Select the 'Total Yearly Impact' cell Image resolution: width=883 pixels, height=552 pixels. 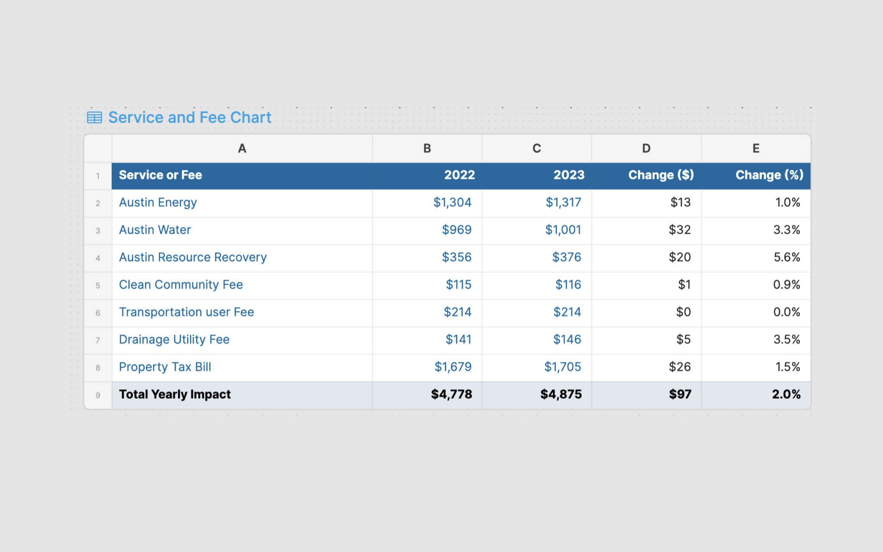[242, 395]
